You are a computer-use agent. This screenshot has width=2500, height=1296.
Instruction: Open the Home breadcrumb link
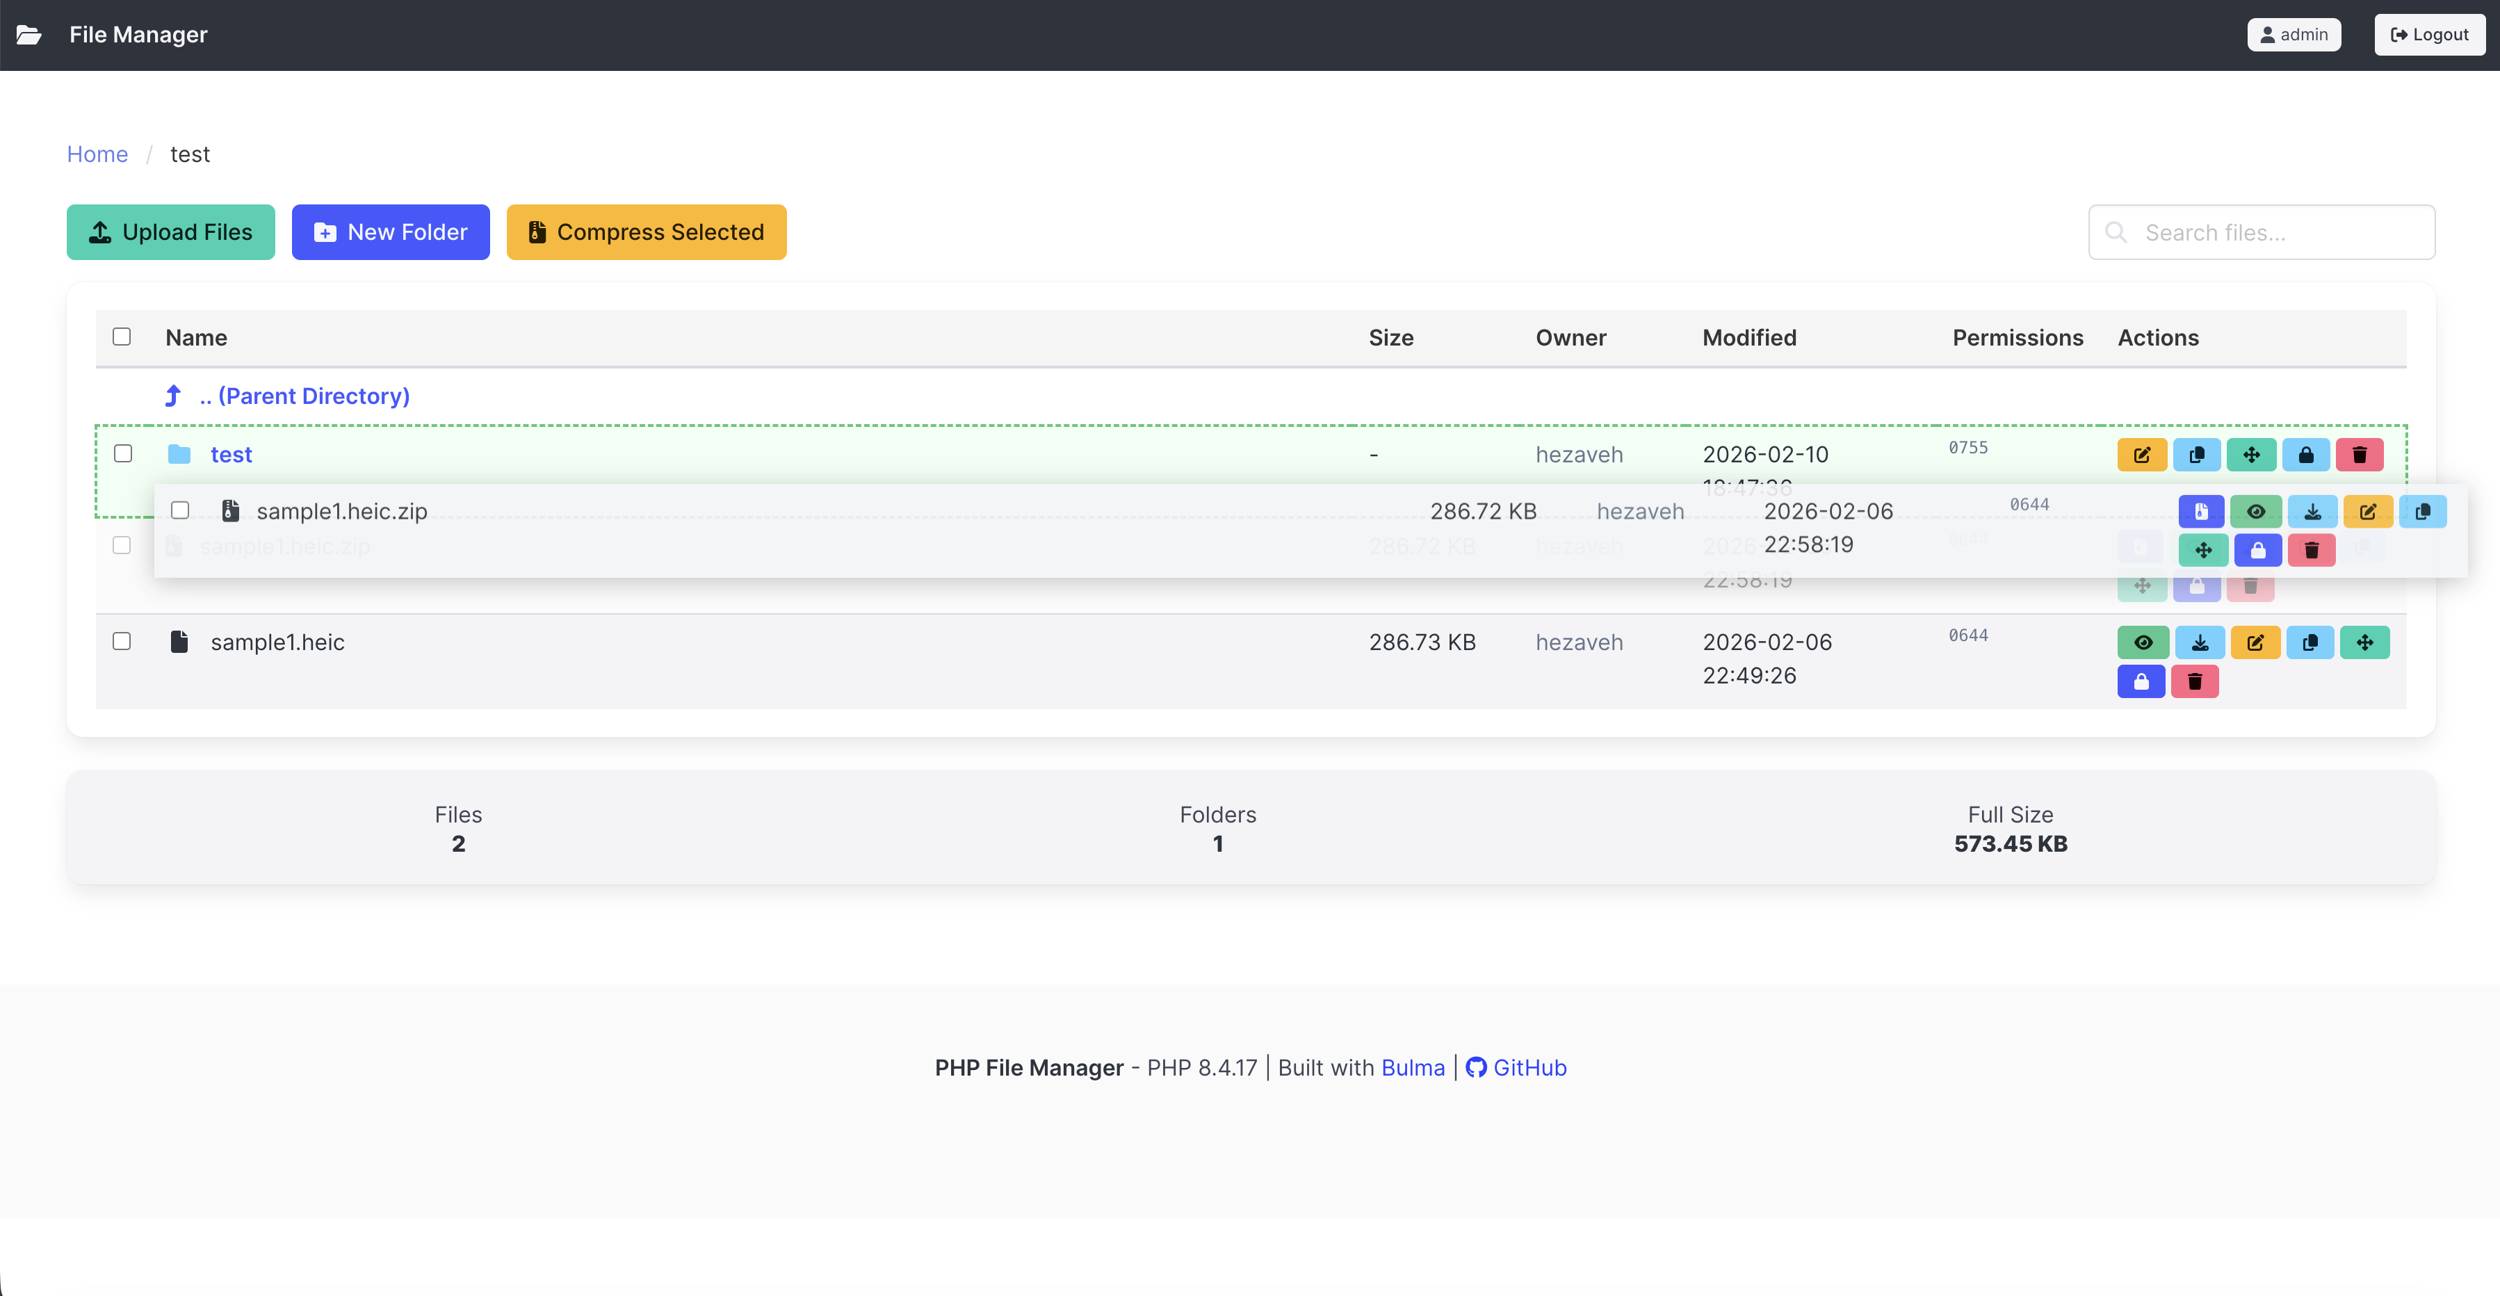(x=97, y=154)
